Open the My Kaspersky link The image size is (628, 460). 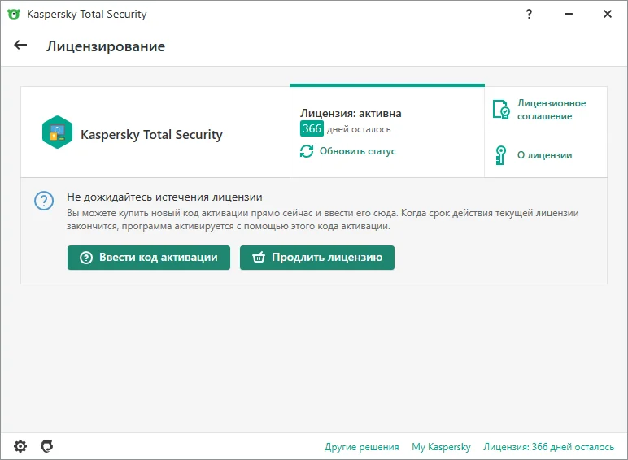pyautogui.click(x=441, y=447)
